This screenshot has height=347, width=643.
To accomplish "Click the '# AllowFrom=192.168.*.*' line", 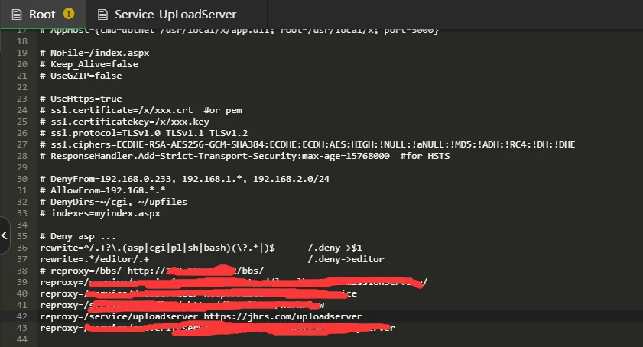I will pyautogui.click(x=102, y=191).
